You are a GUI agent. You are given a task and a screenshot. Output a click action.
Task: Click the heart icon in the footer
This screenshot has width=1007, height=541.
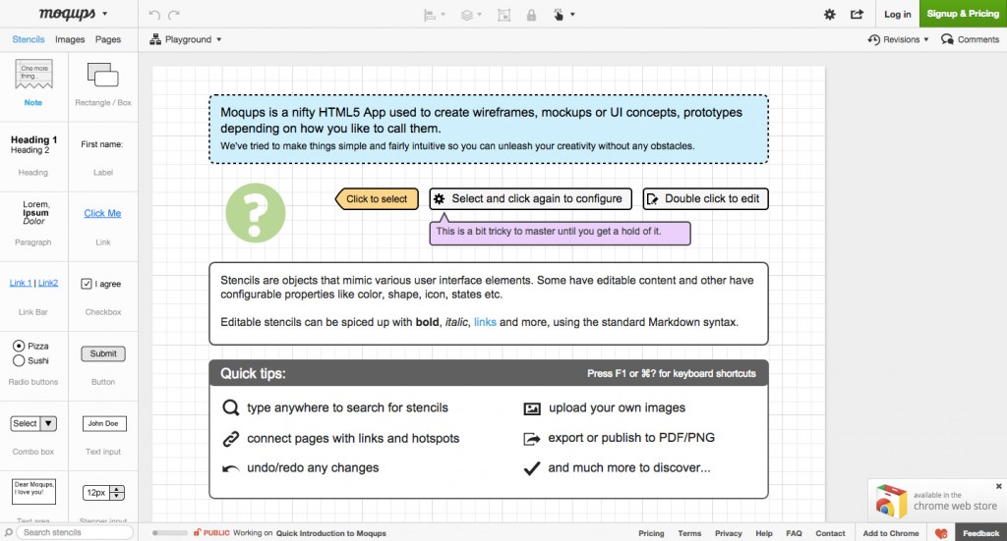940,533
